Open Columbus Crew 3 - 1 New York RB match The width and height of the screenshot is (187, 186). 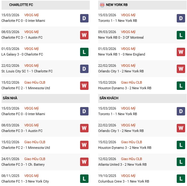click(124, 181)
